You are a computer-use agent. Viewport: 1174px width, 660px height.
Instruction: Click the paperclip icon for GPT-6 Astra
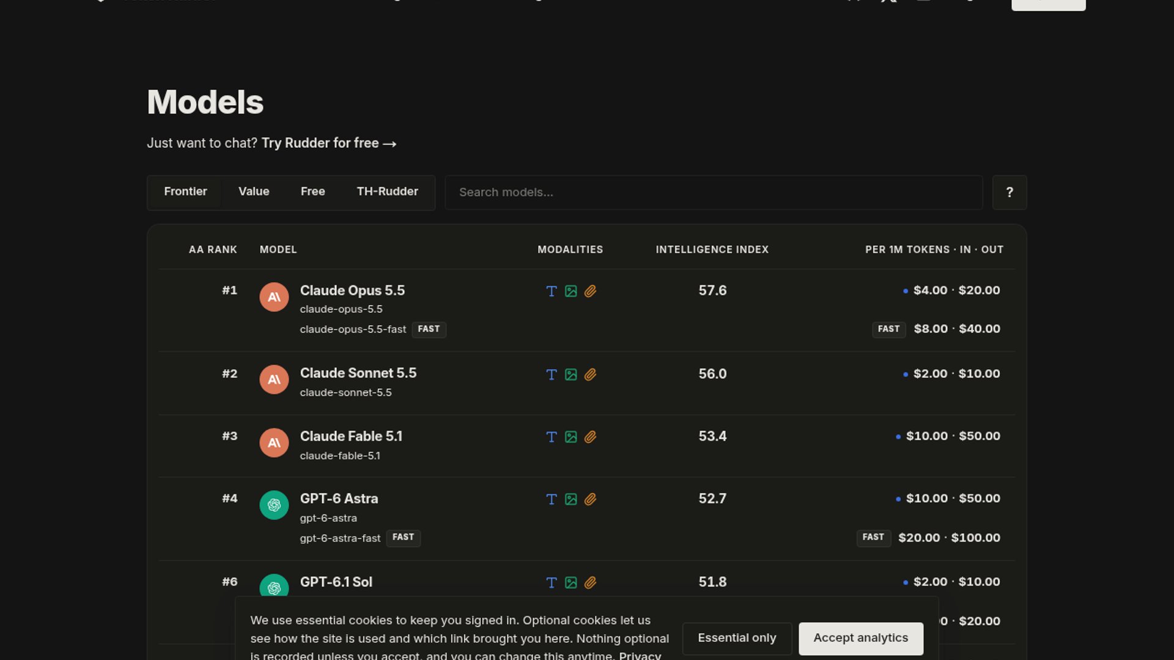click(x=590, y=499)
